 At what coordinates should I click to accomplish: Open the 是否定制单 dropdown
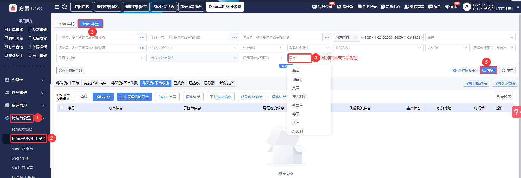tap(102, 58)
